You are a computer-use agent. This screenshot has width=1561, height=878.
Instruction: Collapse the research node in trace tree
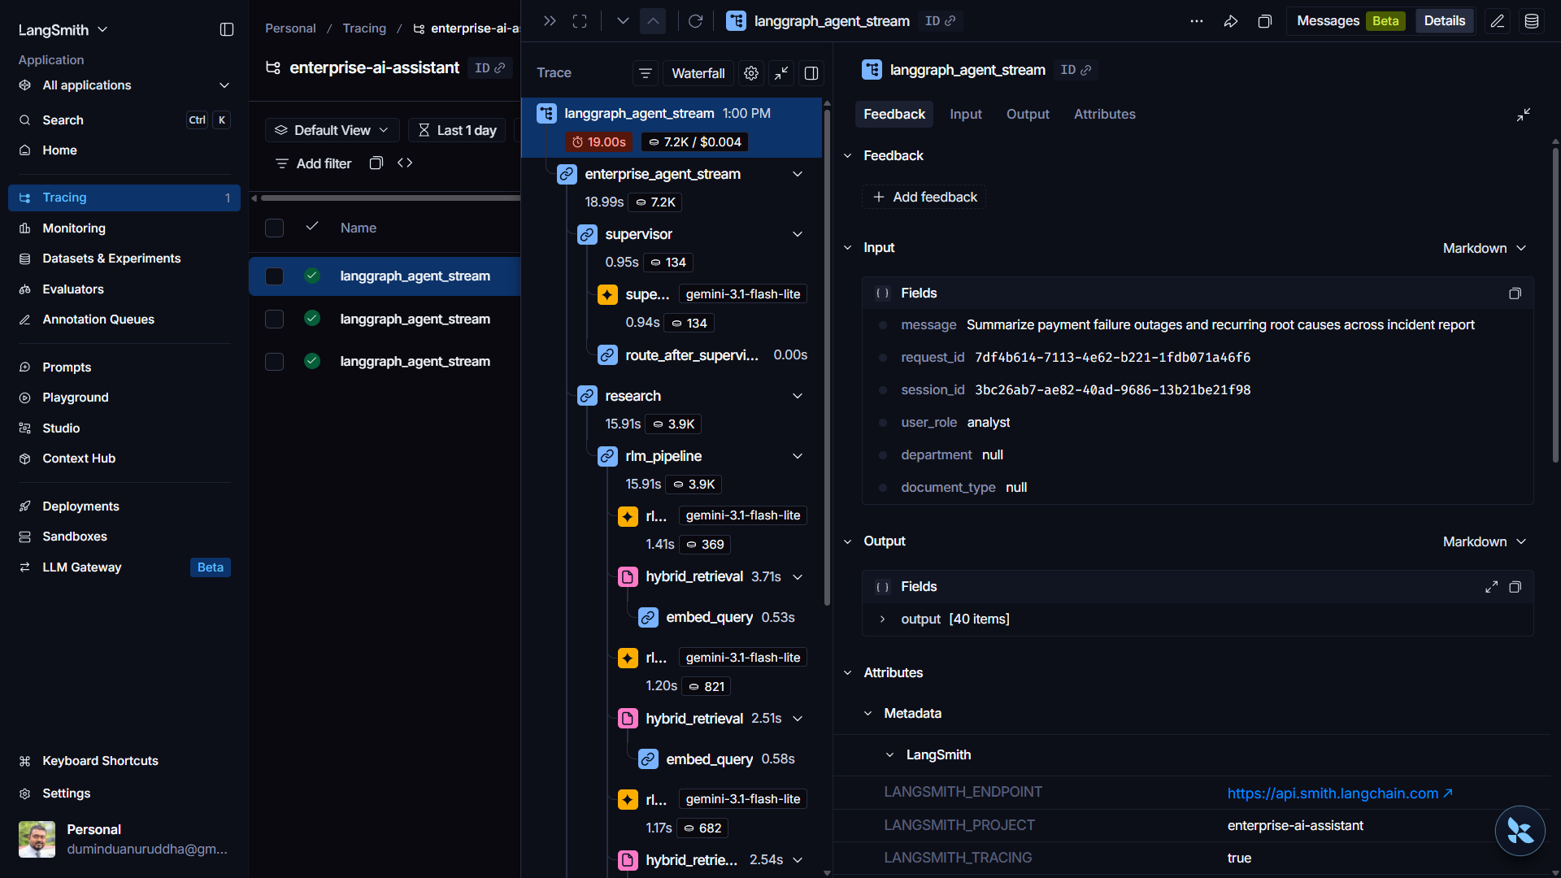(x=798, y=396)
